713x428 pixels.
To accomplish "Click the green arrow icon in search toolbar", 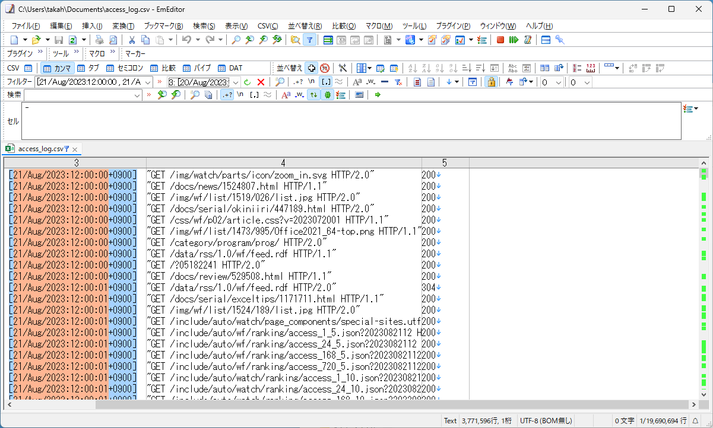I will click(378, 95).
